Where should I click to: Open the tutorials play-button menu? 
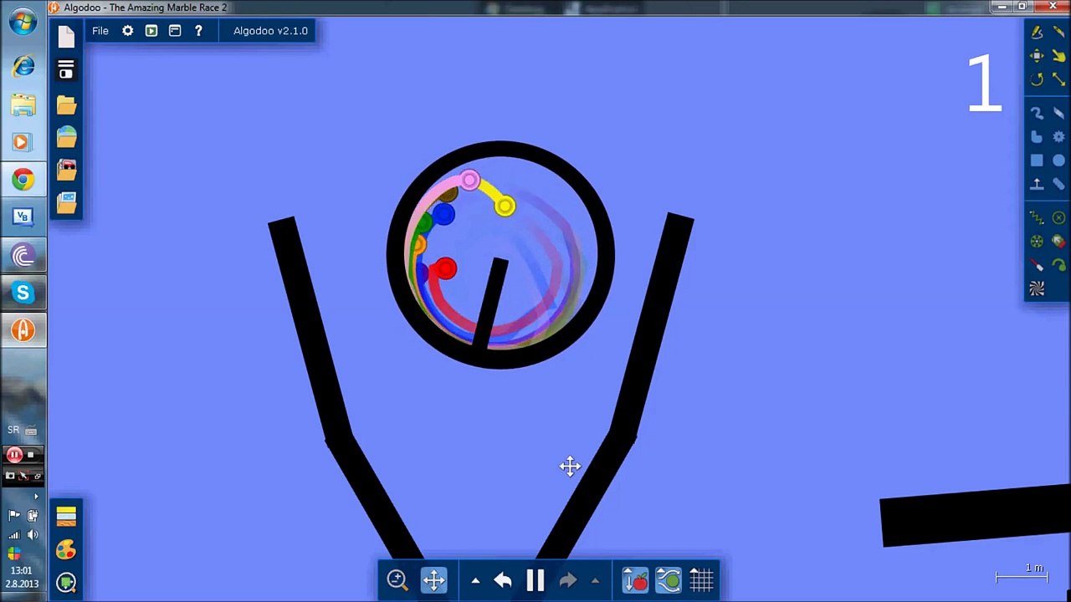151,31
